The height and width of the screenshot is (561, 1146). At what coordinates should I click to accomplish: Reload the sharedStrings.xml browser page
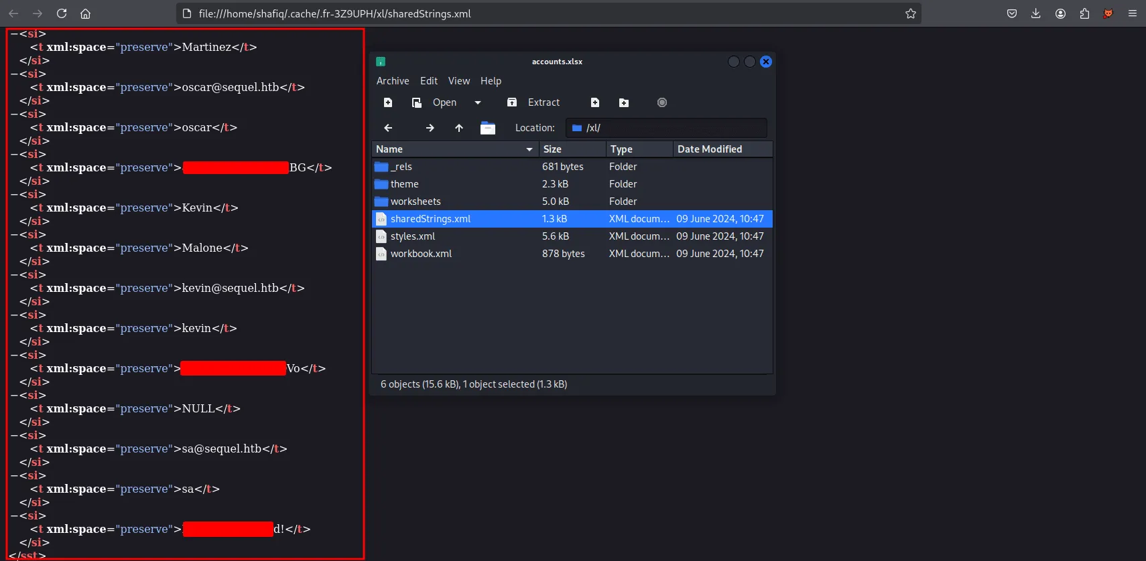coord(62,13)
